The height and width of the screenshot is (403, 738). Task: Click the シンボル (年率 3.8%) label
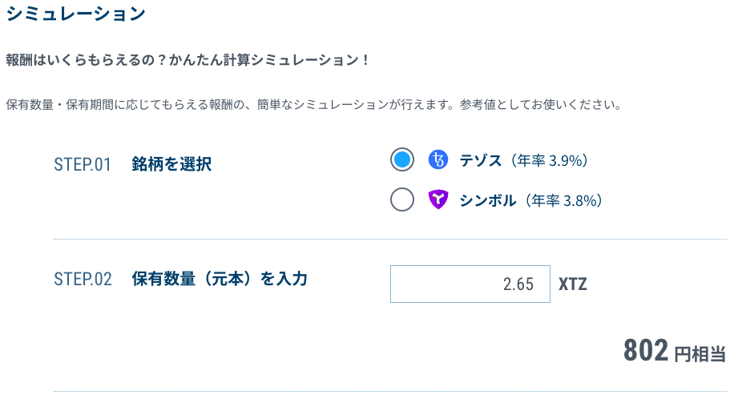[x=531, y=200]
